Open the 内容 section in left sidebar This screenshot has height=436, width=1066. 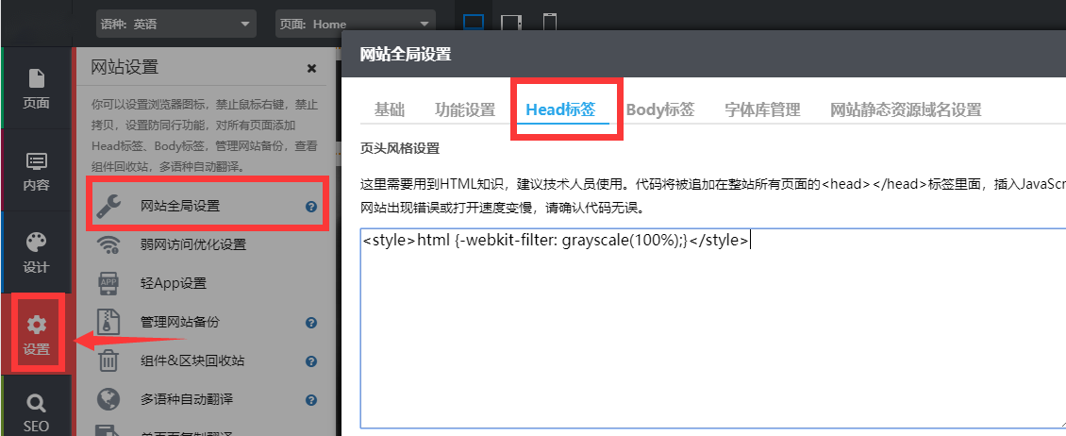(x=36, y=170)
